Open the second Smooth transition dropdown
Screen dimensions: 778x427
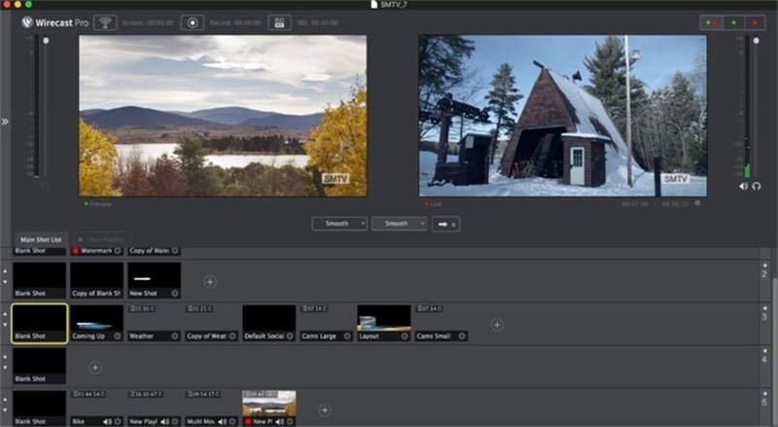click(399, 224)
